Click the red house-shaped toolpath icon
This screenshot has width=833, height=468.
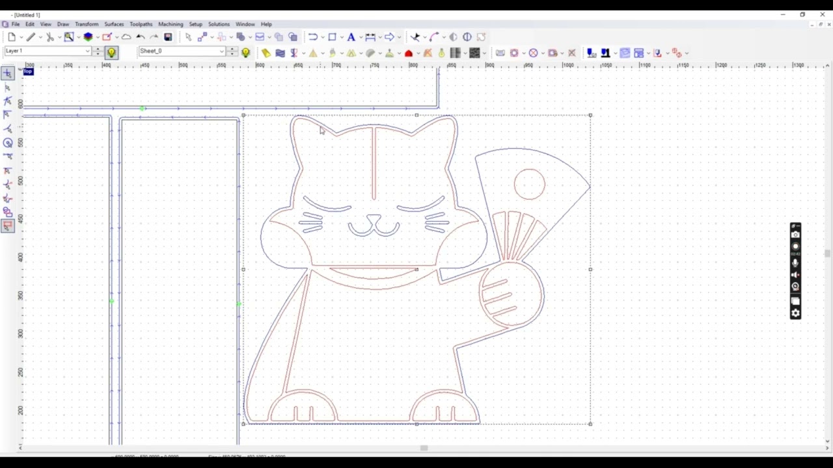tap(409, 53)
